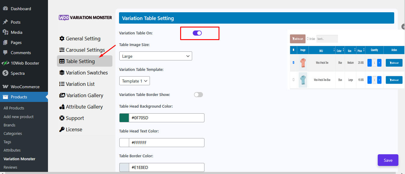Click the Carousel Settings sliders icon
The height and width of the screenshot is (174, 405).
(x=62, y=50)
